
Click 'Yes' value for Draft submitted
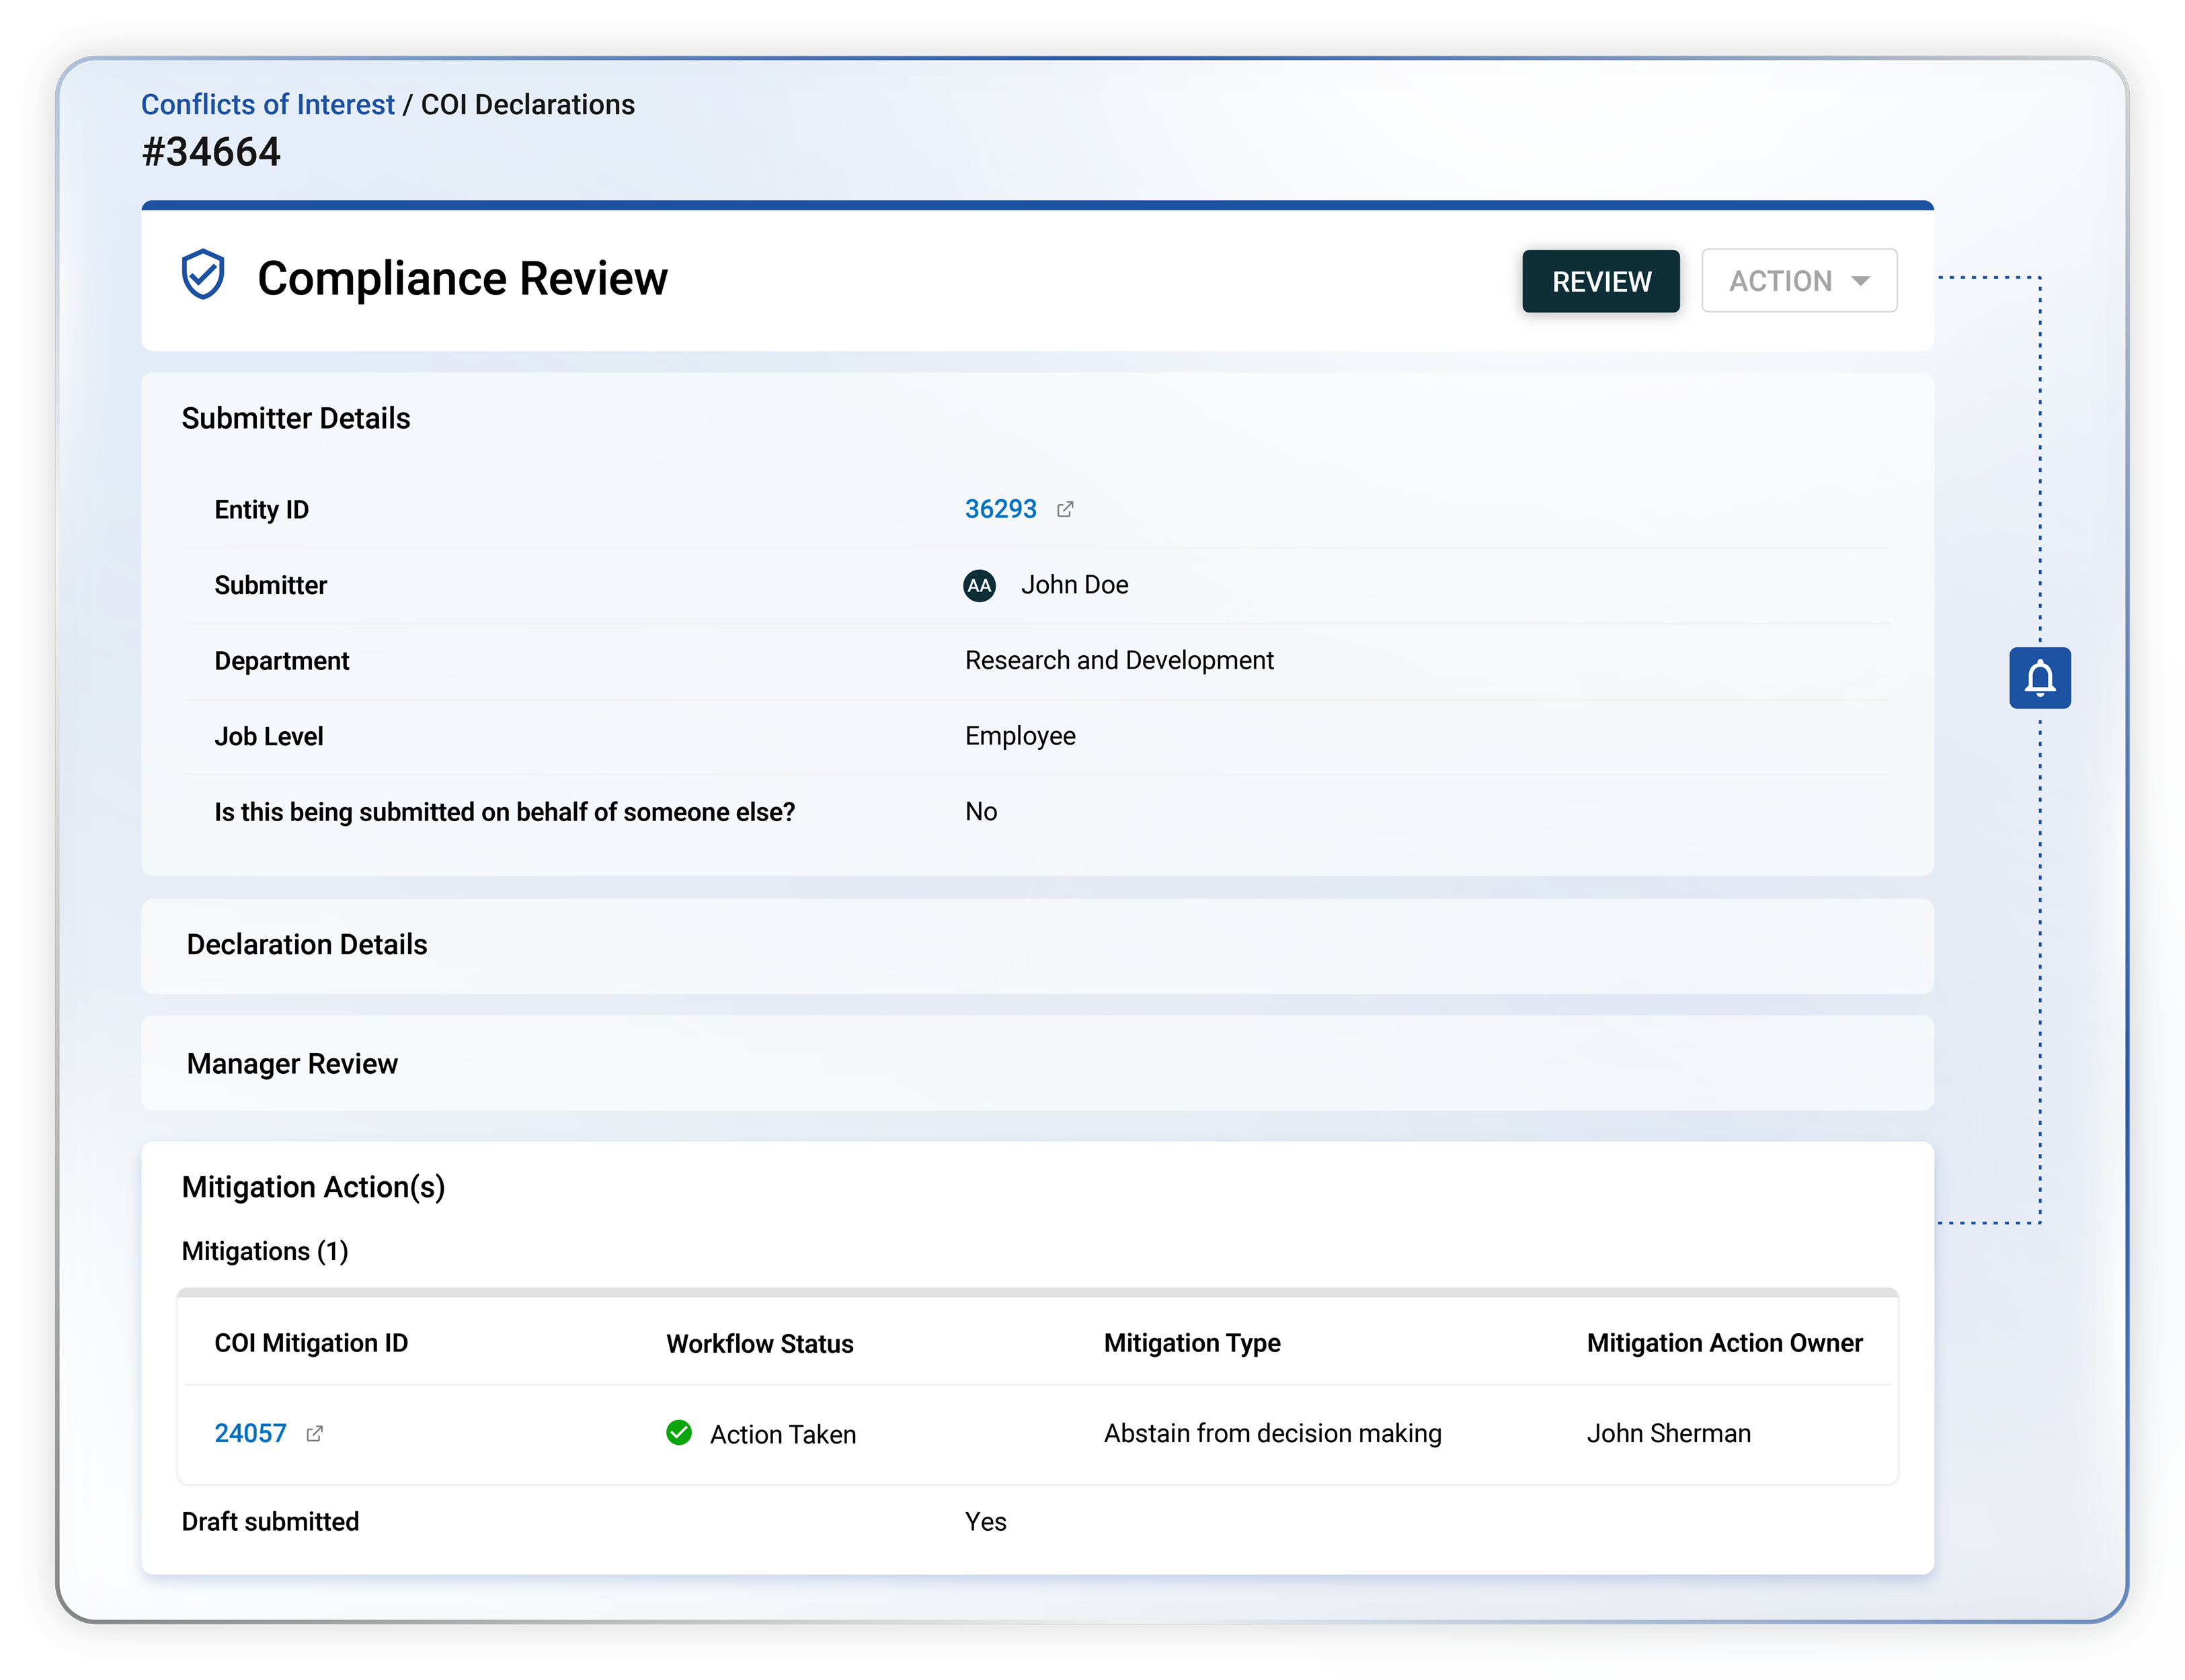(986, 1521)
